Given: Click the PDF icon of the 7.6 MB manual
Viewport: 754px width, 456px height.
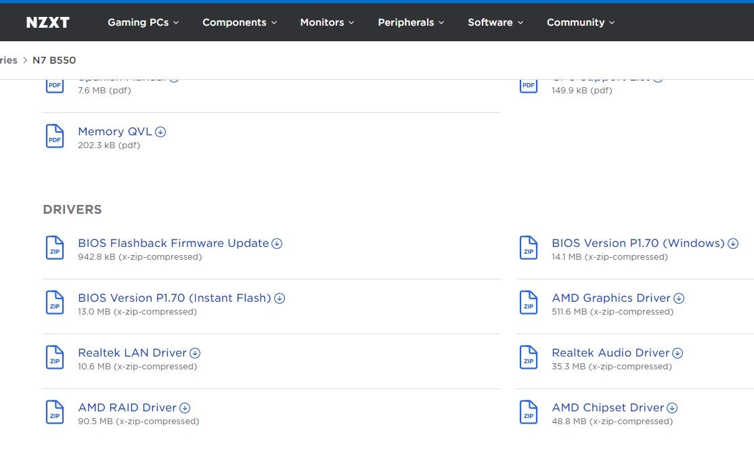Looking at the screenshot, I should click(x=55, y=86).
